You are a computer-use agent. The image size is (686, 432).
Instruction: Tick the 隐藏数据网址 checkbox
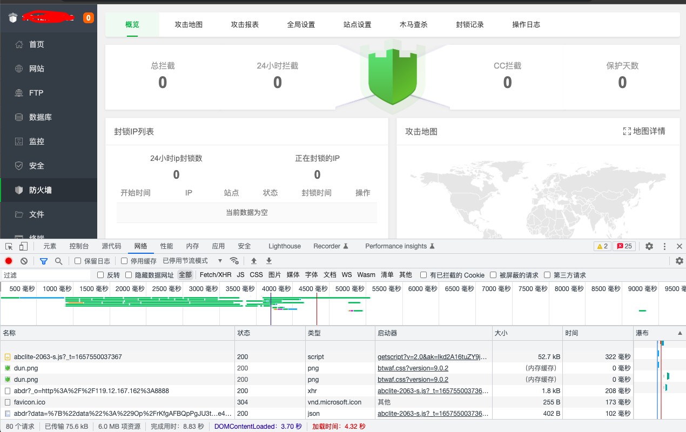[x=129, y=275]
